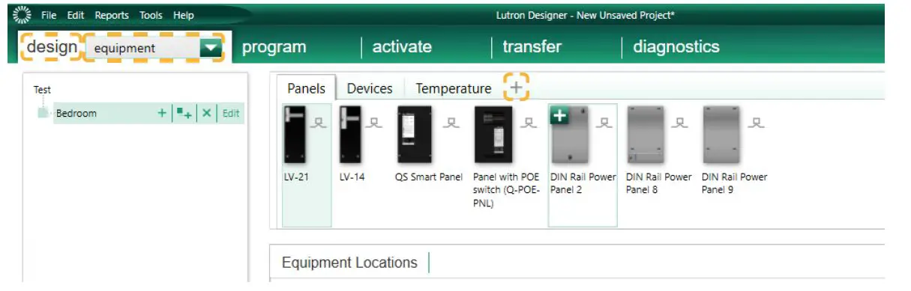Select the Panels tab
This screenshot has width=911, height=291.
coord(306,88)
